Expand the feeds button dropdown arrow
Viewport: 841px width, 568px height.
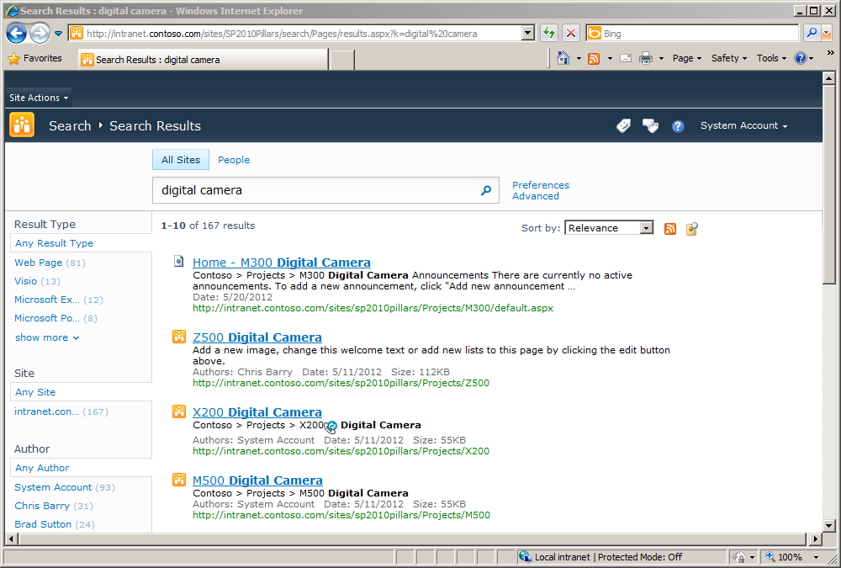pos(610,59)
